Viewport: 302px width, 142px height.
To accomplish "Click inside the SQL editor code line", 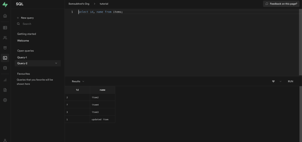I will click(100, 12).
